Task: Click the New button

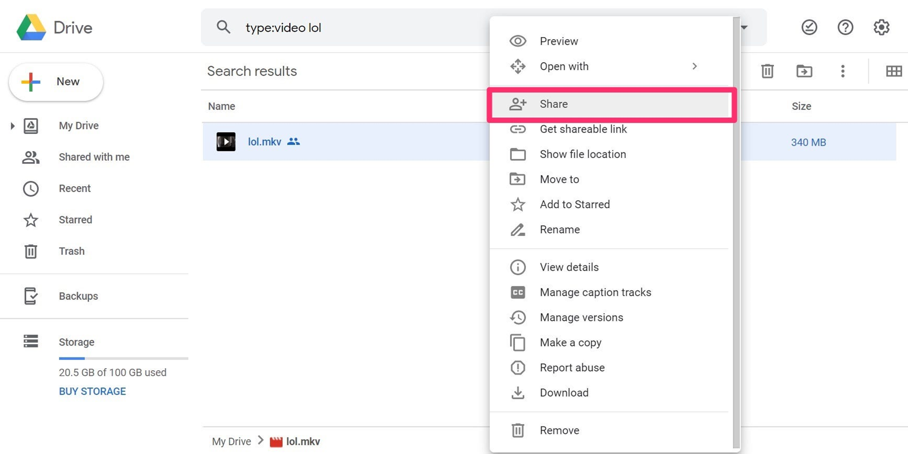Action: [x=56, y=82]
